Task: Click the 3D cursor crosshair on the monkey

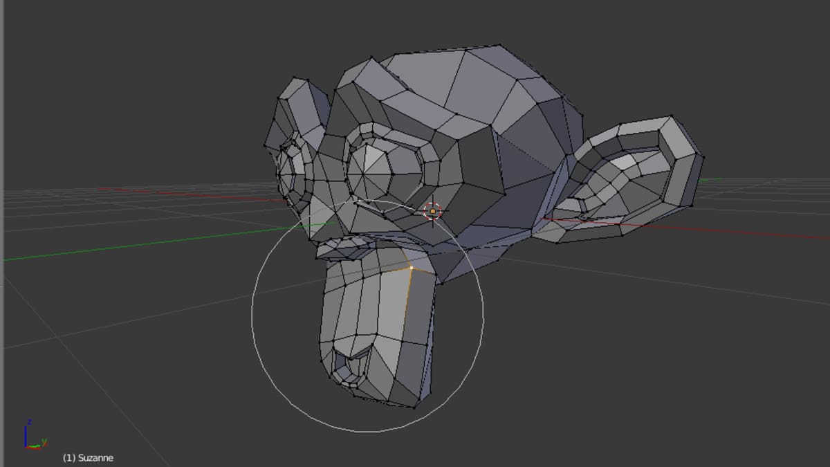Action: (x=433, y=211)
